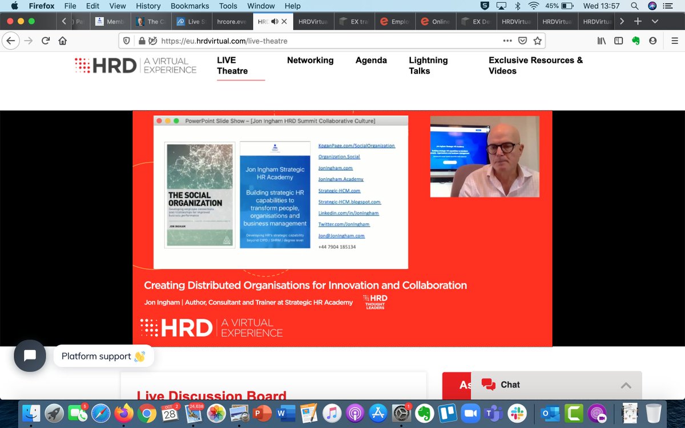Open the Firefox Library icon
685x428 pixels.
tap(602, 41)
